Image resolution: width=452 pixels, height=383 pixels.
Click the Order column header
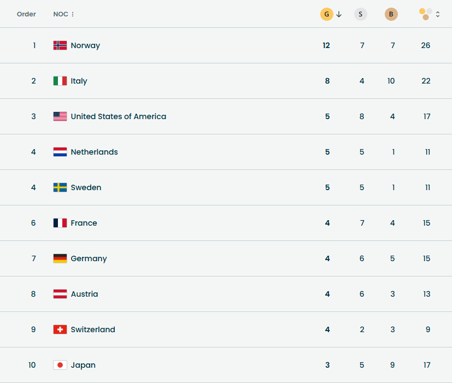pyautogui.click(x=26, y=14)
